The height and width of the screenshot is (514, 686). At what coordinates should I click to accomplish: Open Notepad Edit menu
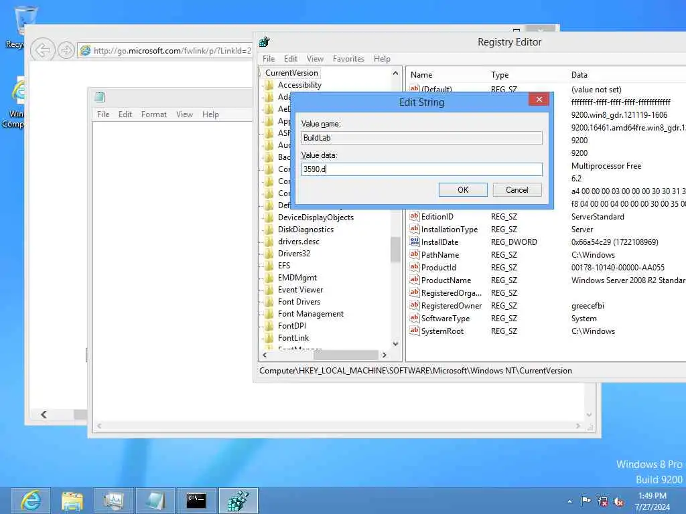125,114
